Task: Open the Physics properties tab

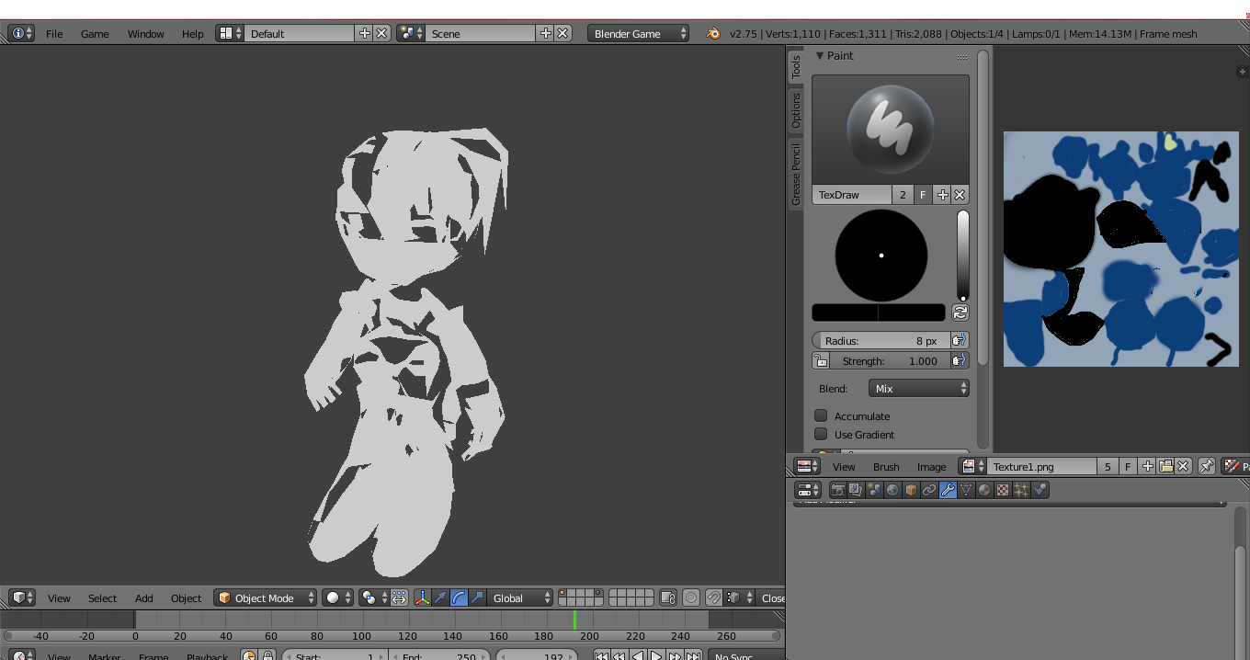Action: click(x=1040, y=490)
